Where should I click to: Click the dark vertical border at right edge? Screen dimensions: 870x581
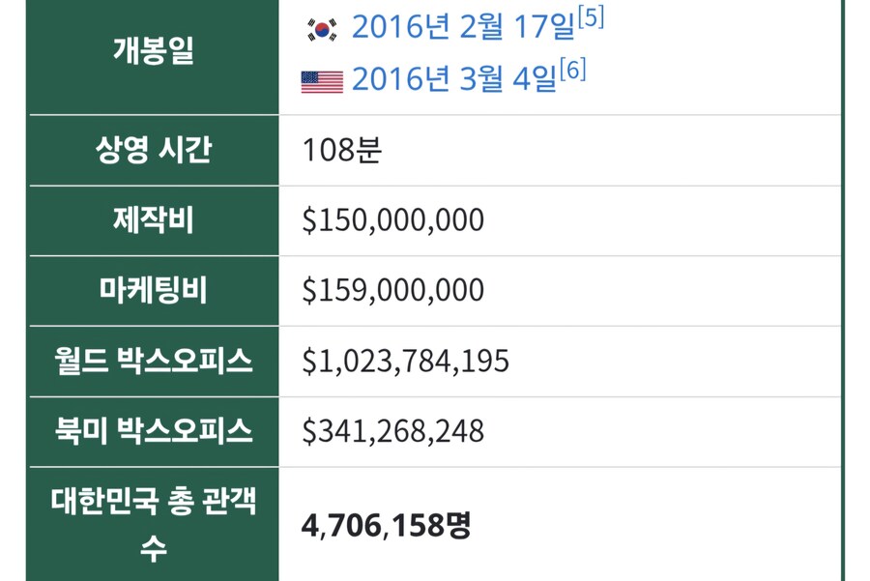coord(844,290)
